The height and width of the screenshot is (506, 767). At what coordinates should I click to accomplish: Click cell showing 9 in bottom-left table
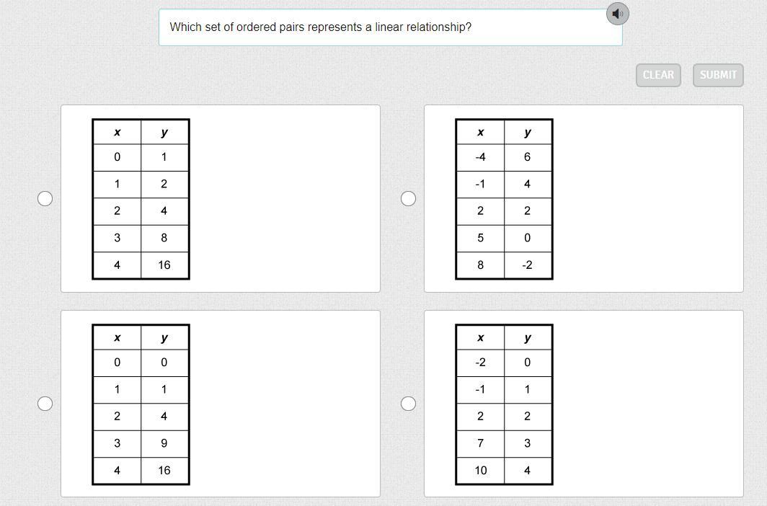point(164,443)
